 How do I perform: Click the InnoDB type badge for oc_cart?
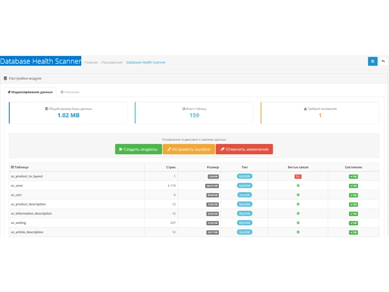pos(245,195)
